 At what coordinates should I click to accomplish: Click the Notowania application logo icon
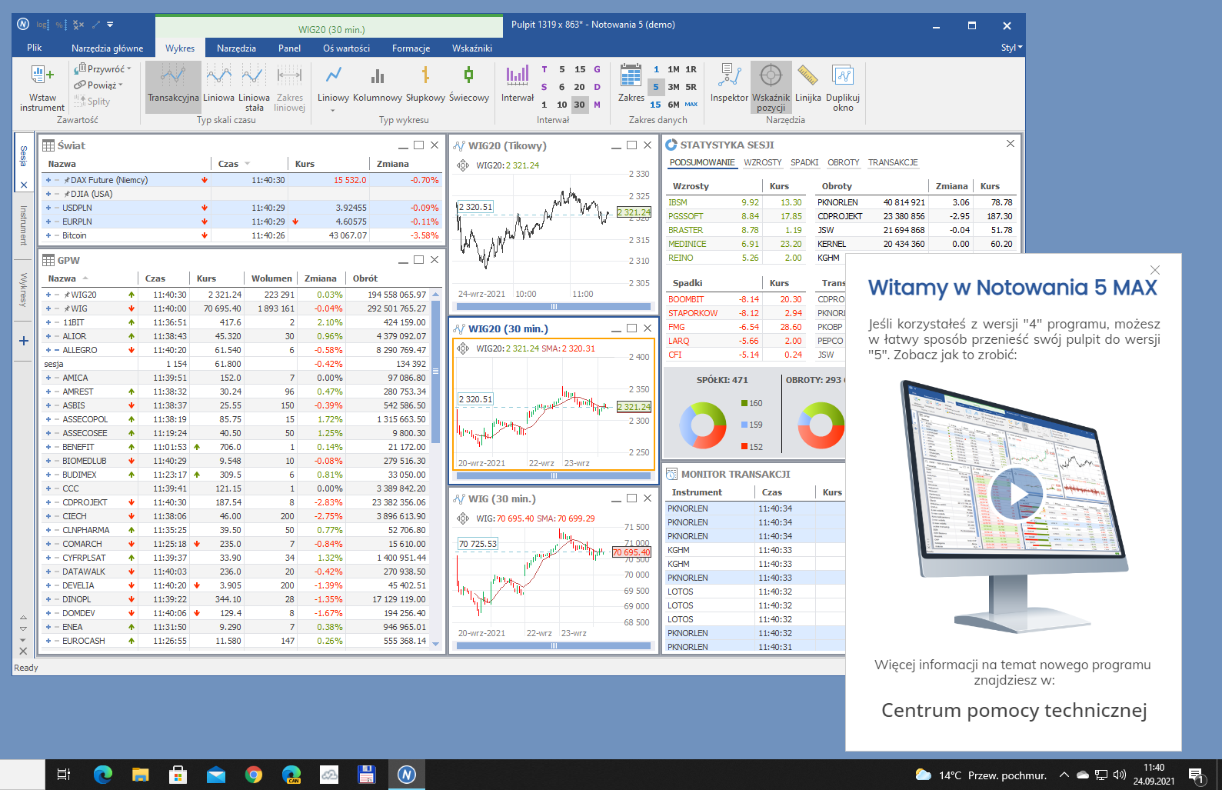click(23, 25)
